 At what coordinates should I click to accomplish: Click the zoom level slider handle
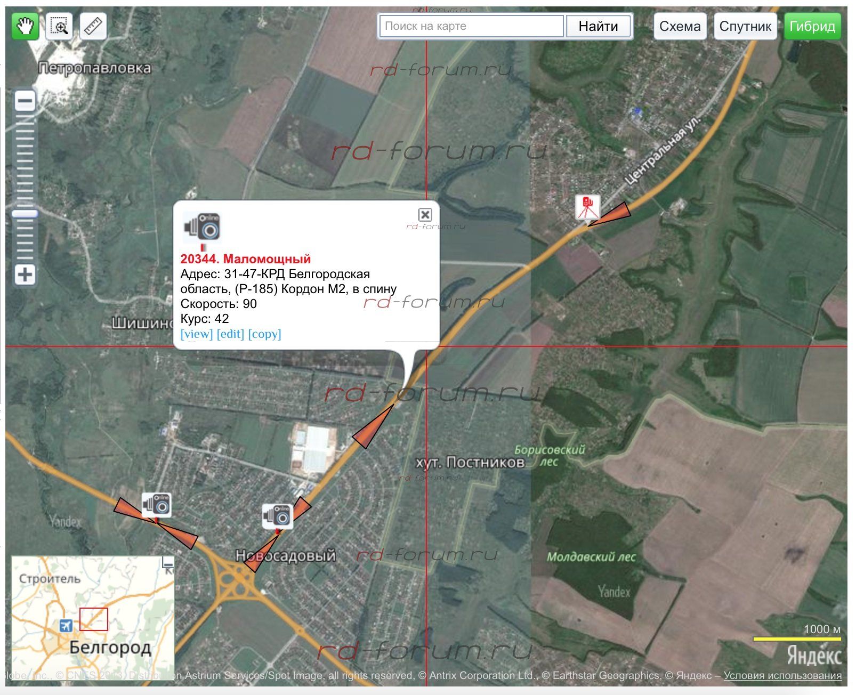pos(25,214)
